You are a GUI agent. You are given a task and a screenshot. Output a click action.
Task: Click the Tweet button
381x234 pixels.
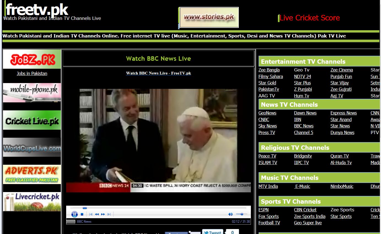(x=213, y=232)
